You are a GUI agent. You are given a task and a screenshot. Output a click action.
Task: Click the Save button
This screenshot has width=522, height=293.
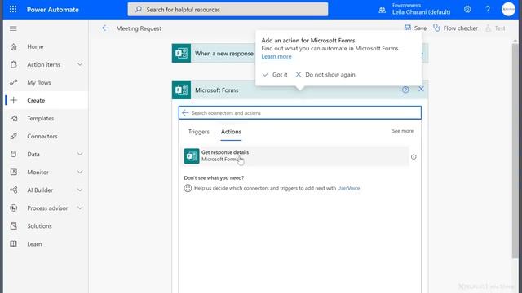click(x=415, y=28)
